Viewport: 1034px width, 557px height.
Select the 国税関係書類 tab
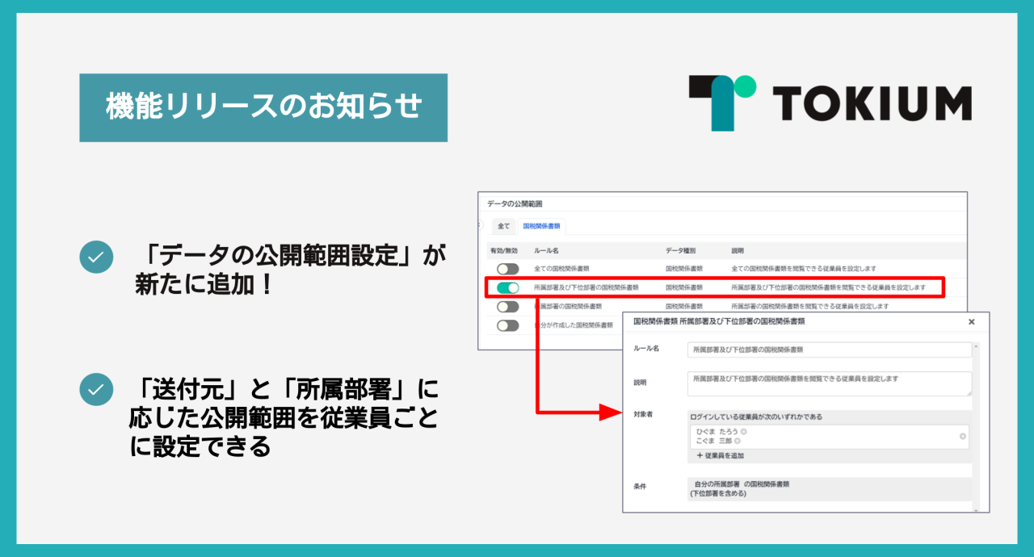(541, 227)
